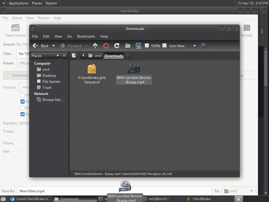Open HandBrake Queue menu

[x=17, y=18]
